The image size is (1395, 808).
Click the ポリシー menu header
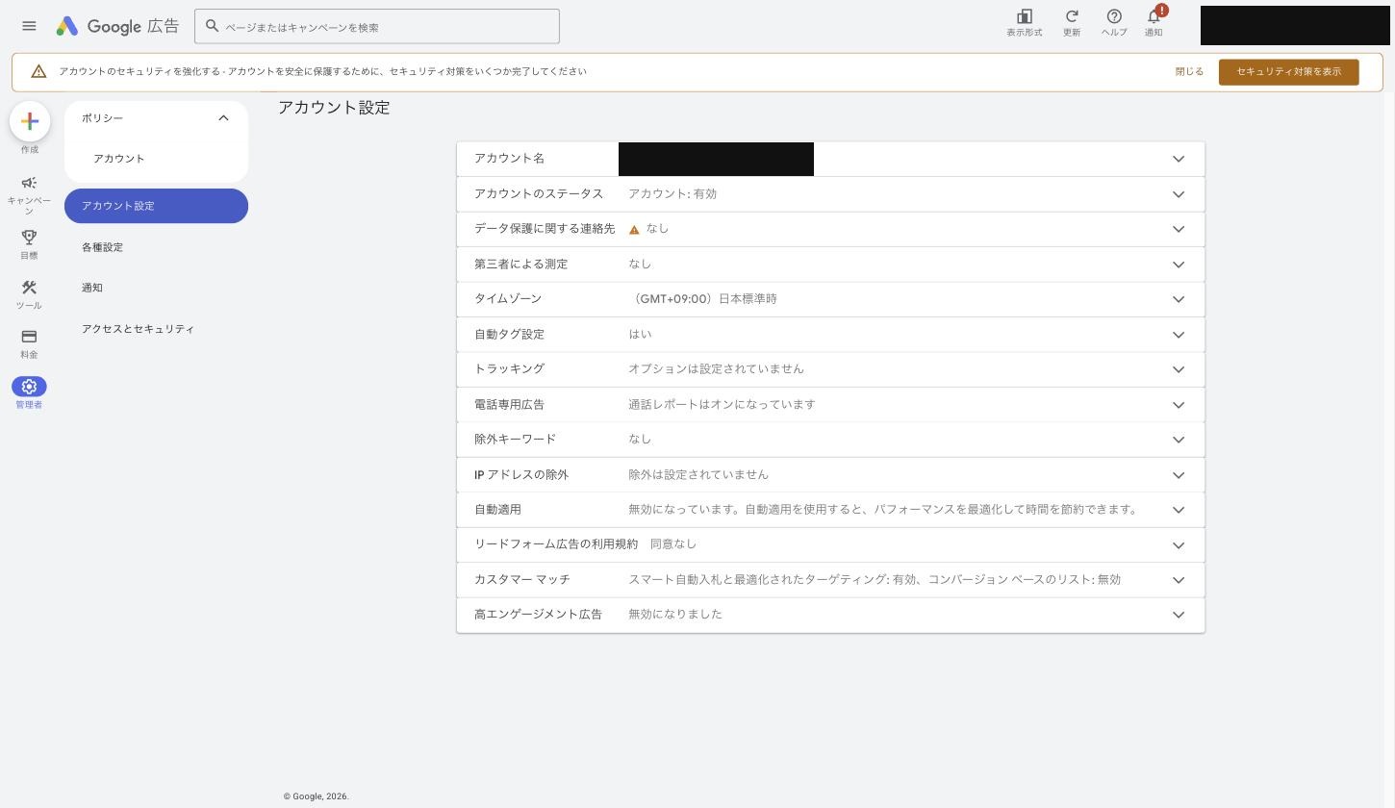(156, 118)
